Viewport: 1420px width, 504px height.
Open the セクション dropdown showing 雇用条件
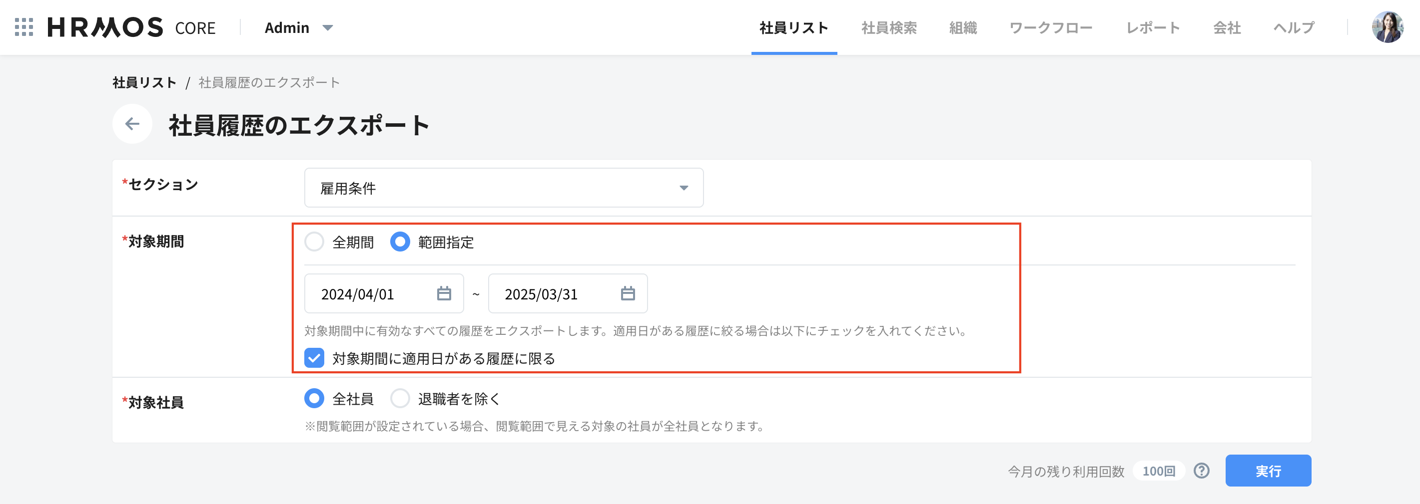[503, 188]
